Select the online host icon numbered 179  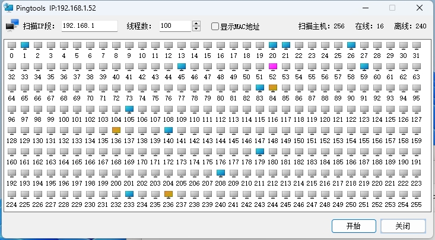click(x=260, y=152)
